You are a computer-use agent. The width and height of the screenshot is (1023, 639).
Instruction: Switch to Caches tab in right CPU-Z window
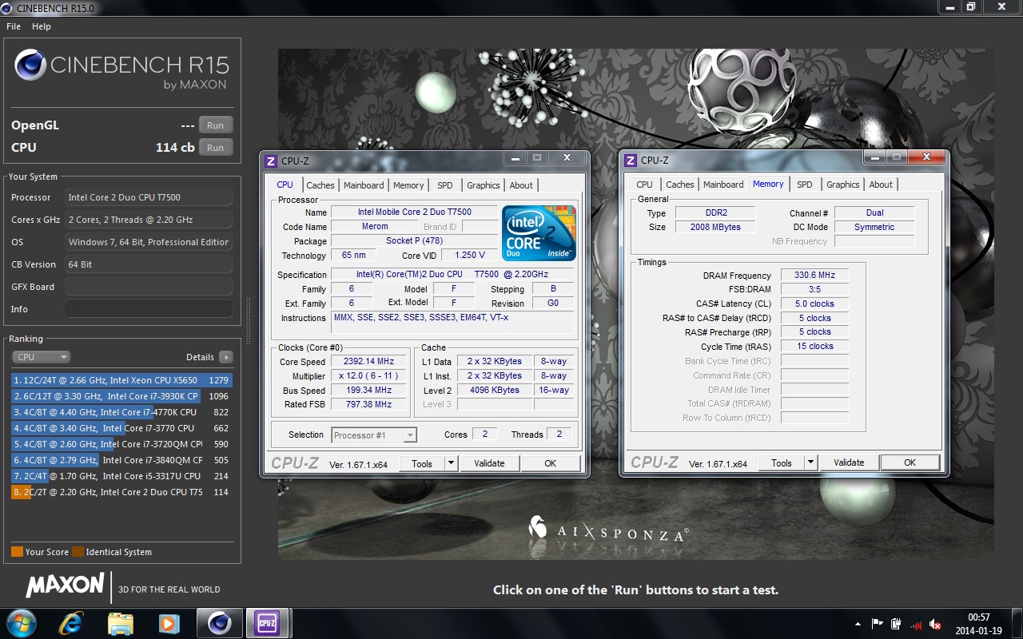680,185
